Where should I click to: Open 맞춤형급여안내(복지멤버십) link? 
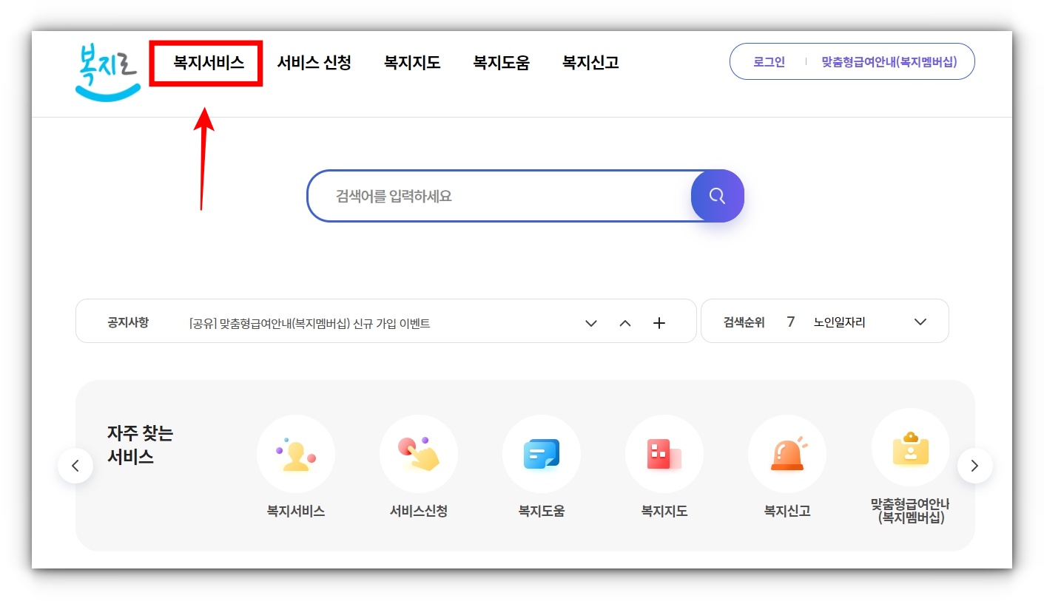(x=891, y=61)
